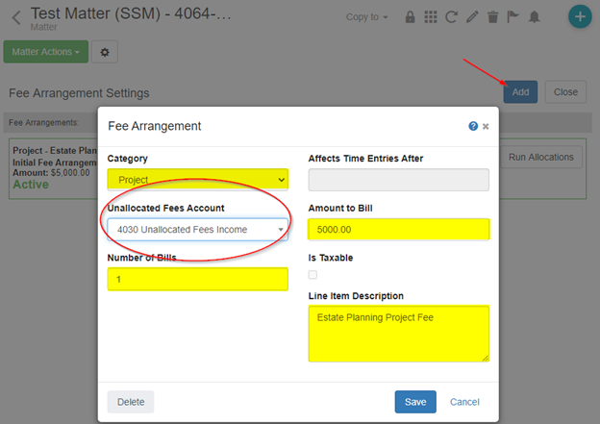600x424 pixels.
Task: Open the Category dropdown showing Project
Action: point(198,179)
